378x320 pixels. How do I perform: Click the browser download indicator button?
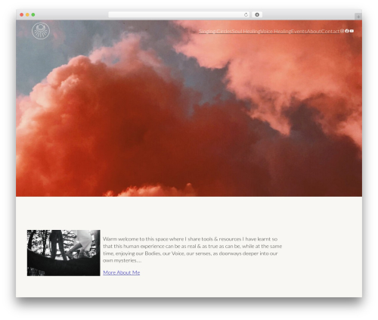257,14
